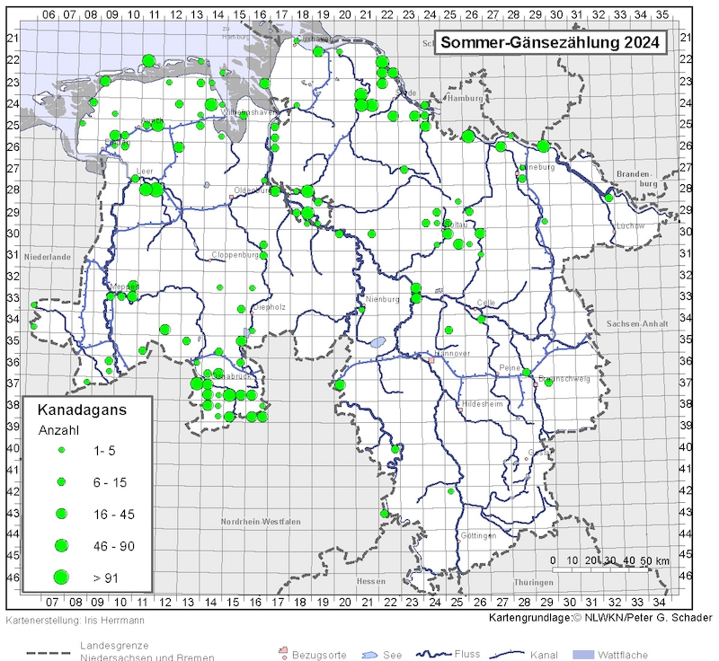Screen dimensions: 719x661
Task: Click the Fluss river line symbol
Action: (433, 654)
